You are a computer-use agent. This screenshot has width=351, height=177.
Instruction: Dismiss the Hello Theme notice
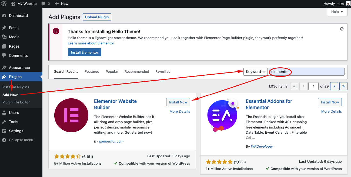point(342,29)
